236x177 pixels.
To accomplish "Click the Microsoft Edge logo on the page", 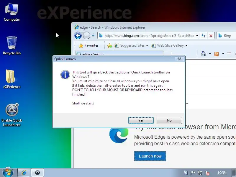I will (x=119, y=135).
